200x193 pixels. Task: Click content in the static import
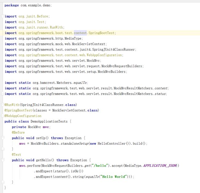161,88
